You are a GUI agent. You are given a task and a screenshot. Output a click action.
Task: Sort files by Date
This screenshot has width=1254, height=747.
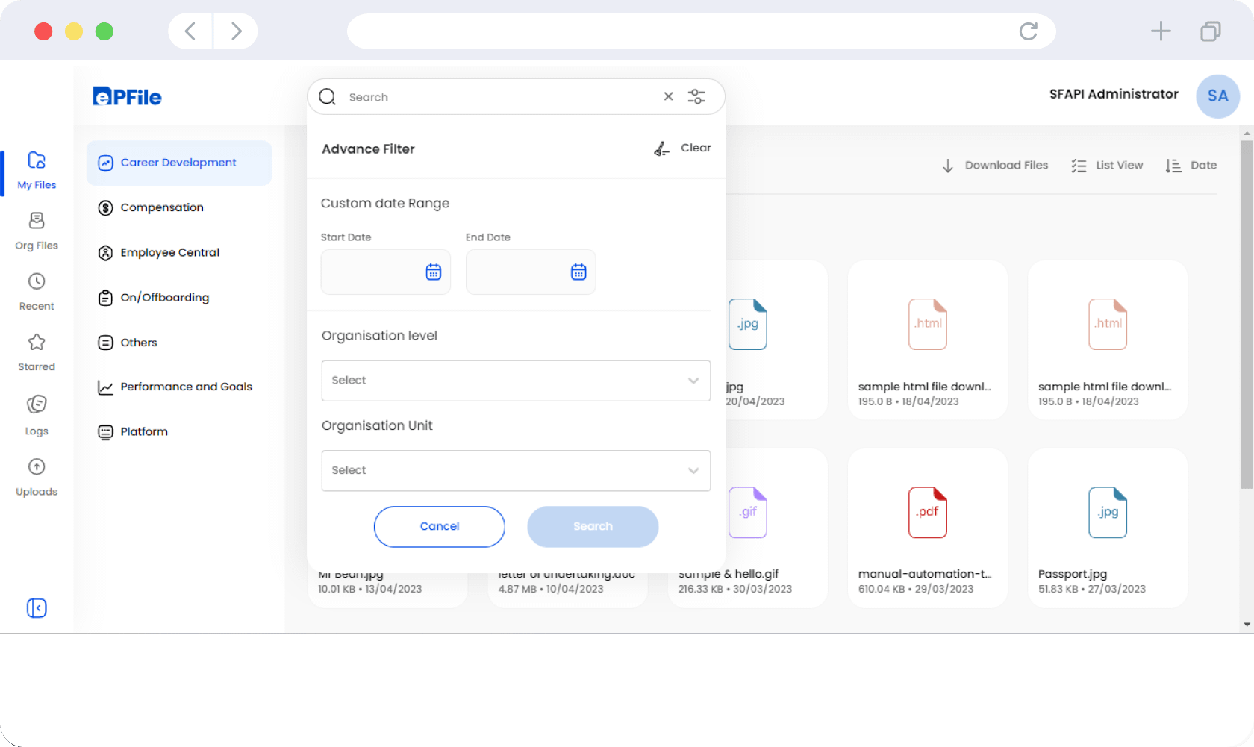(x=1191, y=166)
